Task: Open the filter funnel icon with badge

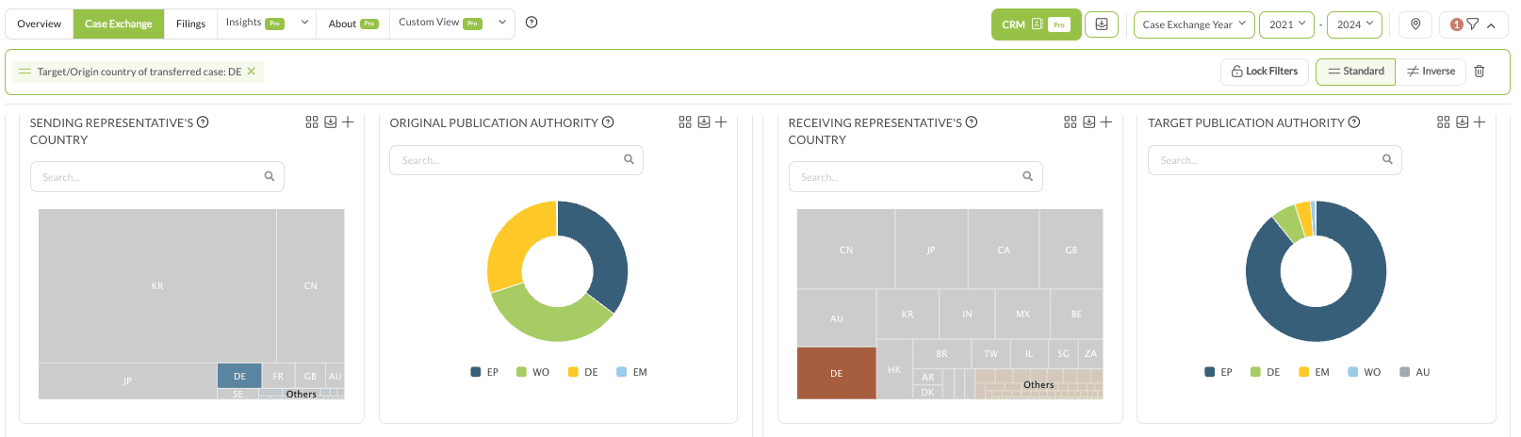Action: (x=1472, y=24)
